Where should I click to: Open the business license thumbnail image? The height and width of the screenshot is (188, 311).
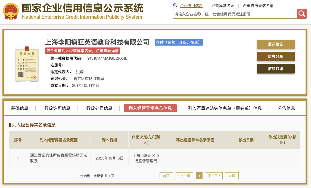pyautogui.click(x=27, y=64)
